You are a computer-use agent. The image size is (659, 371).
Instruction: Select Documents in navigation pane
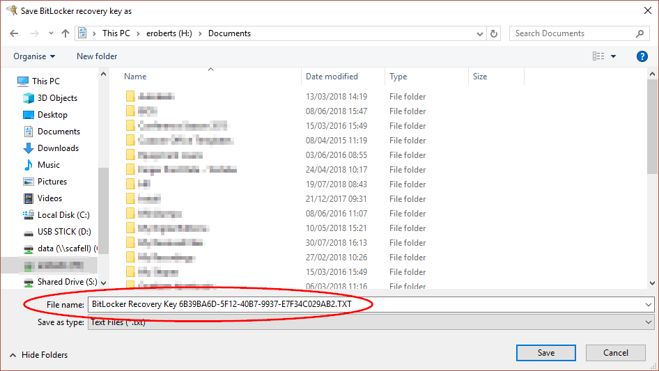(59, 132)
